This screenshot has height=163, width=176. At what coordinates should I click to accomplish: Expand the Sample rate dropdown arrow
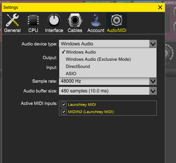click(x=153, y=81)
